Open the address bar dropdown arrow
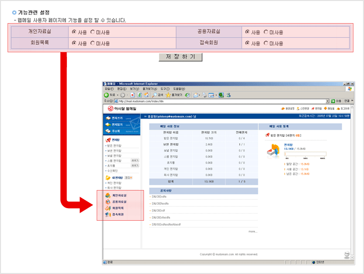 pos(327,101)
